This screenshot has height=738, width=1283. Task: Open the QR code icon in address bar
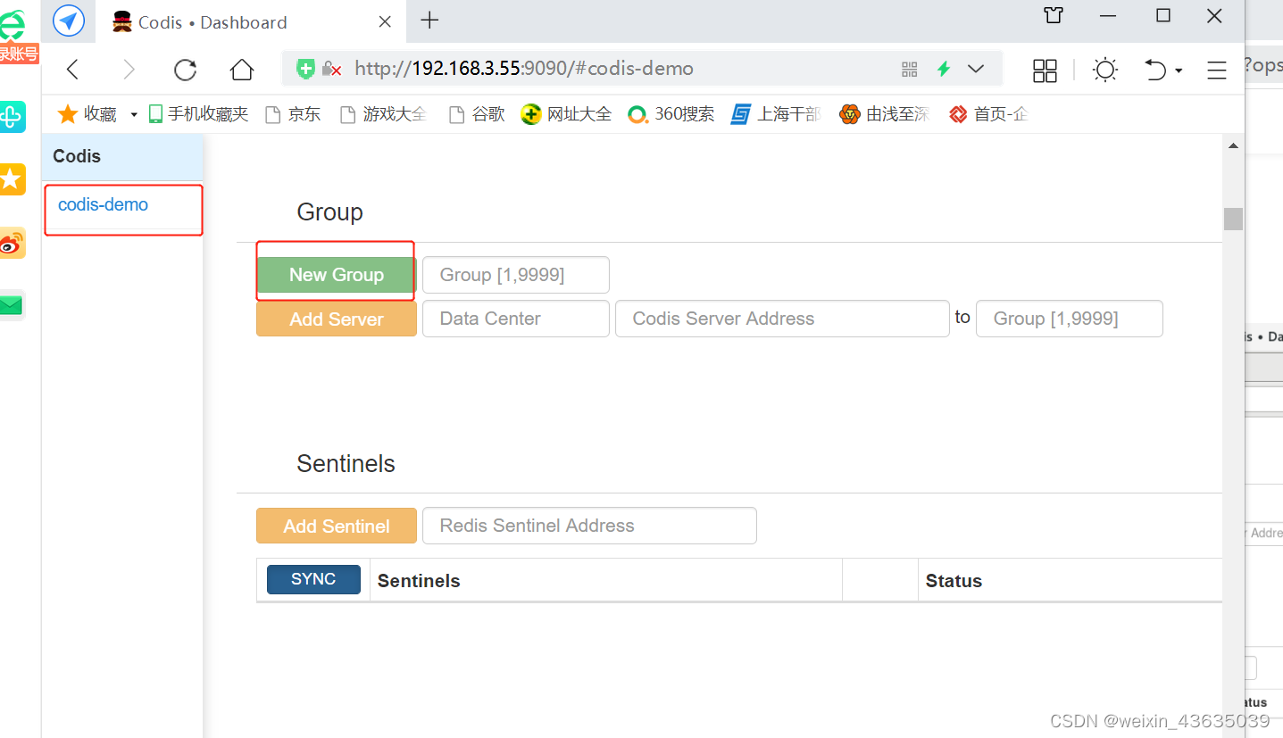pos(909,69)
